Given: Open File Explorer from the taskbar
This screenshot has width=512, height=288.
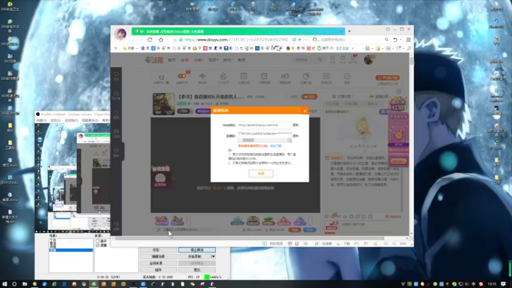Looking at the screenshot, I should tap(24, 284).
